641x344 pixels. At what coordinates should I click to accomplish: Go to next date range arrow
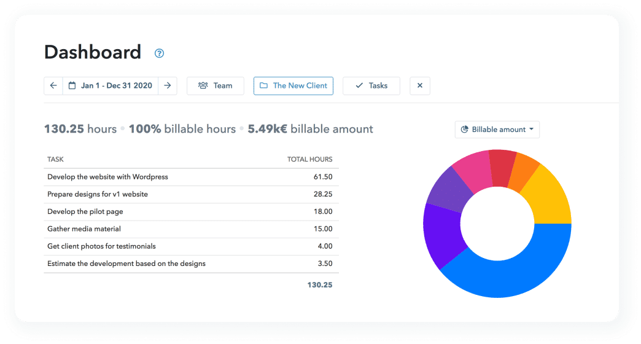pos(167,86)
